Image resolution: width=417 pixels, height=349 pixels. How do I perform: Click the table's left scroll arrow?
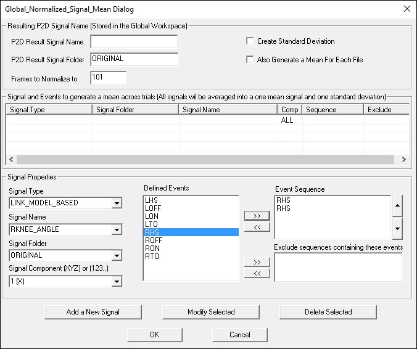tap(11, 159)
